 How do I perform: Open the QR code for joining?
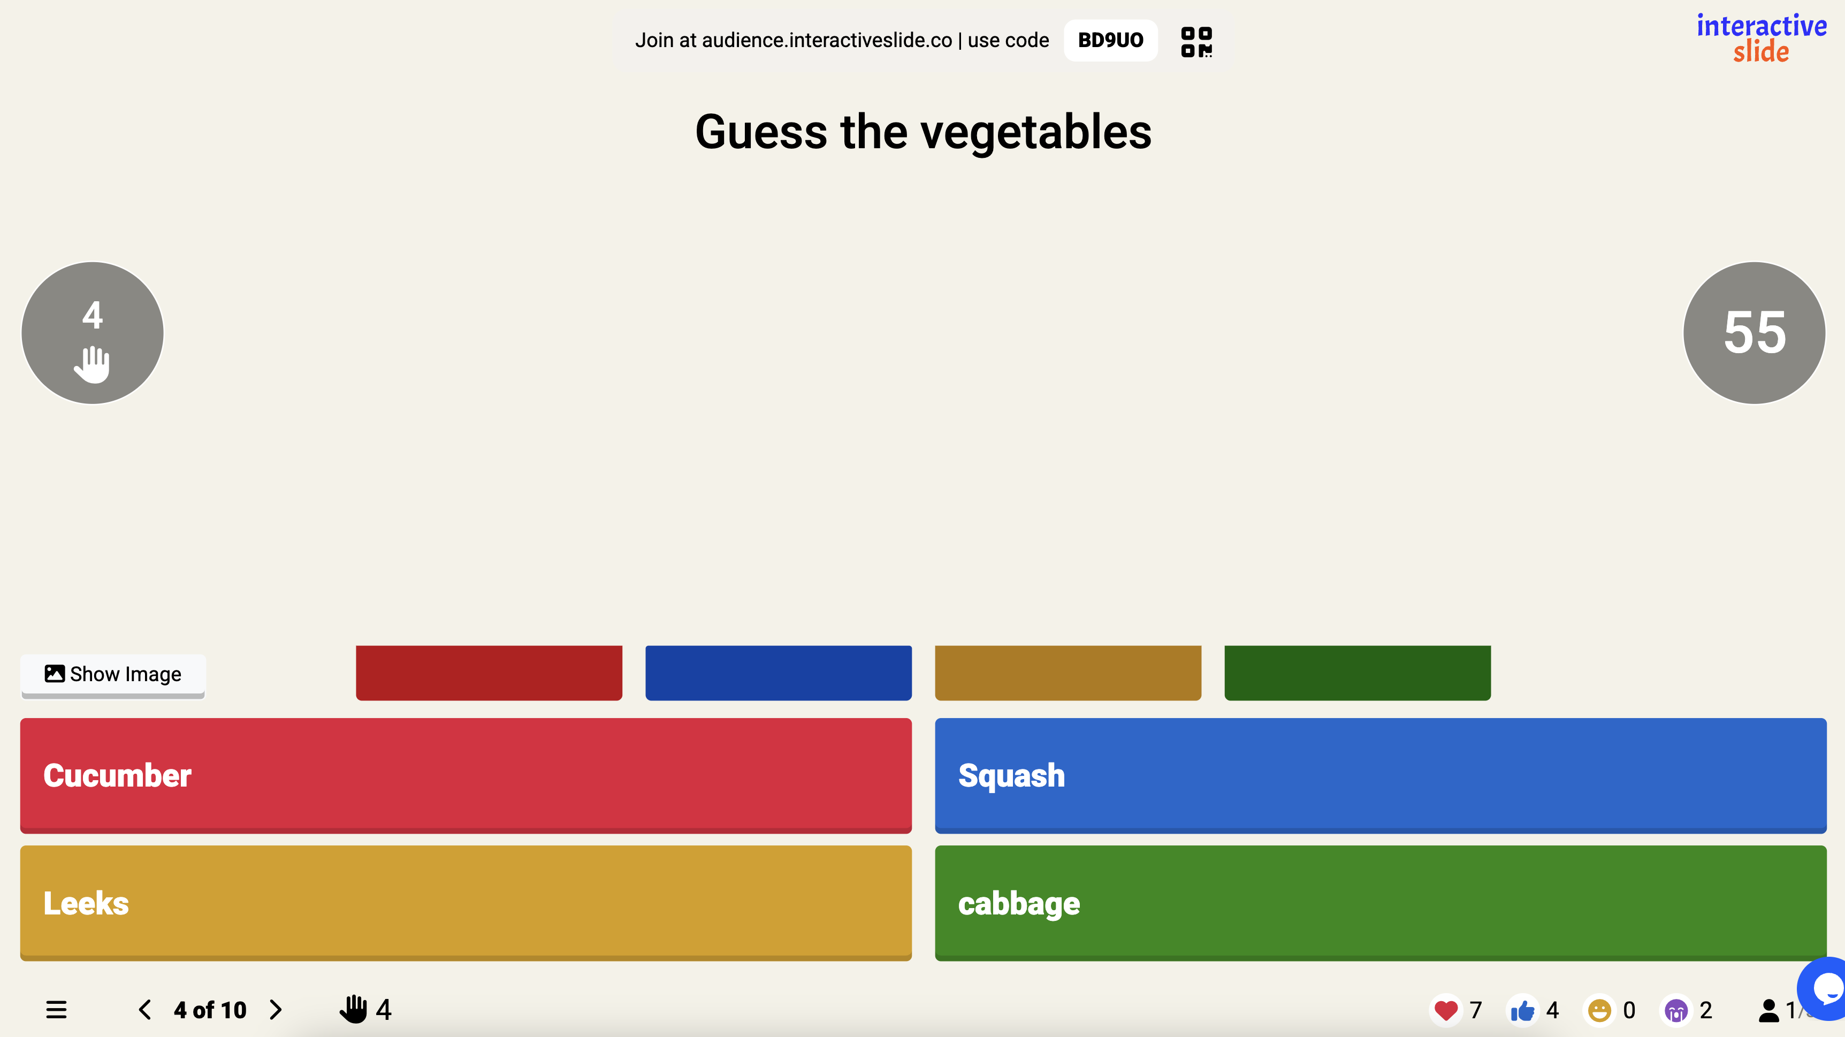click(x=1195, y=41)
